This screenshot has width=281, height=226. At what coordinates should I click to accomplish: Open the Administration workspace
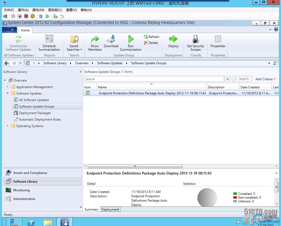click(x=43, y=199)
